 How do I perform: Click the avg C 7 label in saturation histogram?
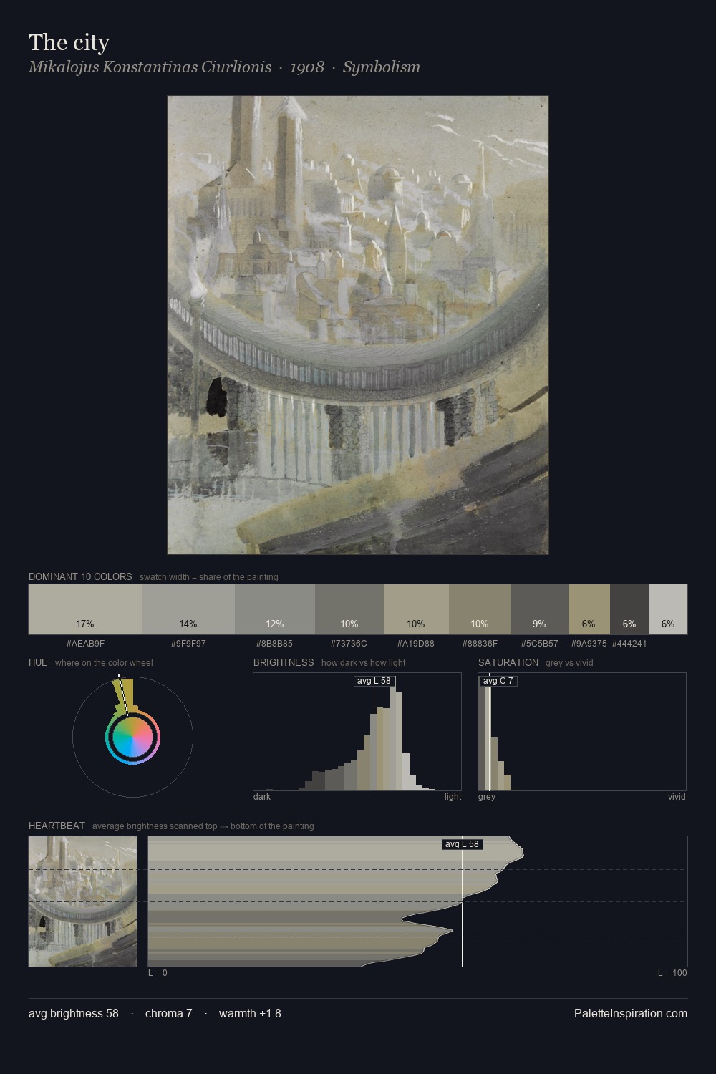(498, 681)
